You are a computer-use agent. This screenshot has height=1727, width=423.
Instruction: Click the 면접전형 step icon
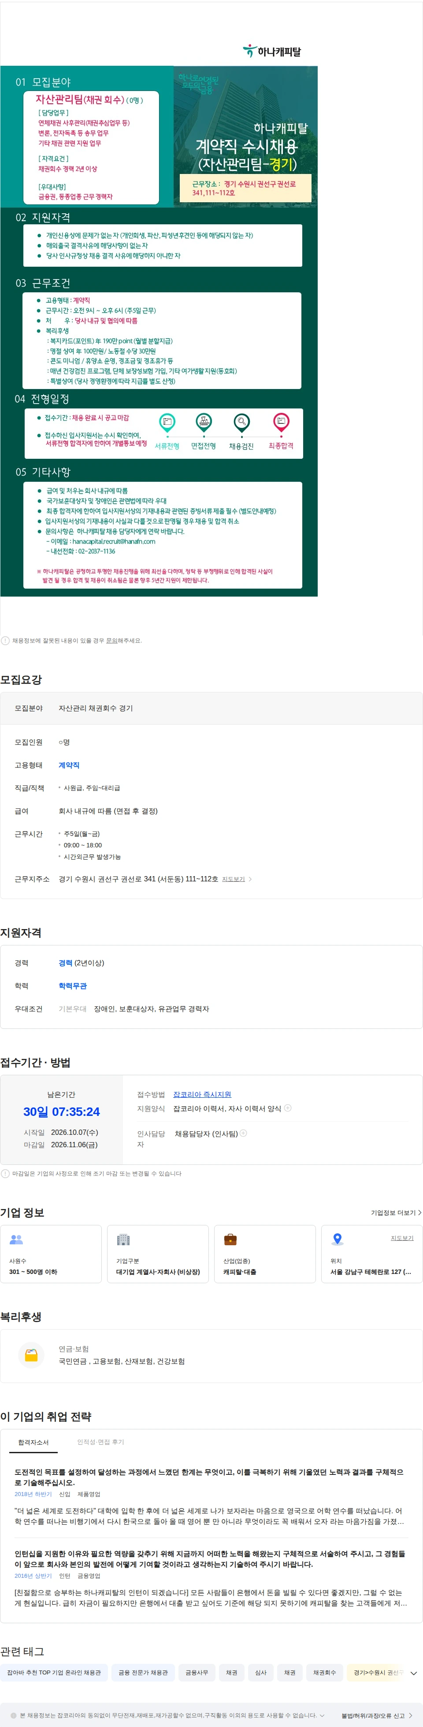coord(204,423)
